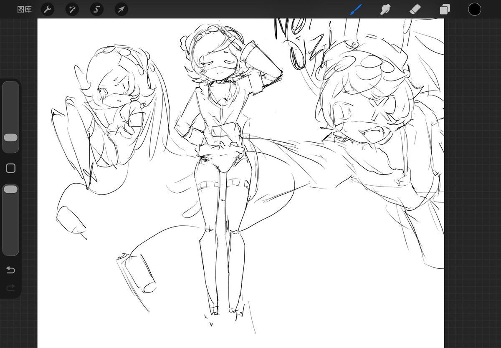Open the black color picker swatch
Screen dimensions: 501x348
(474, 9)
